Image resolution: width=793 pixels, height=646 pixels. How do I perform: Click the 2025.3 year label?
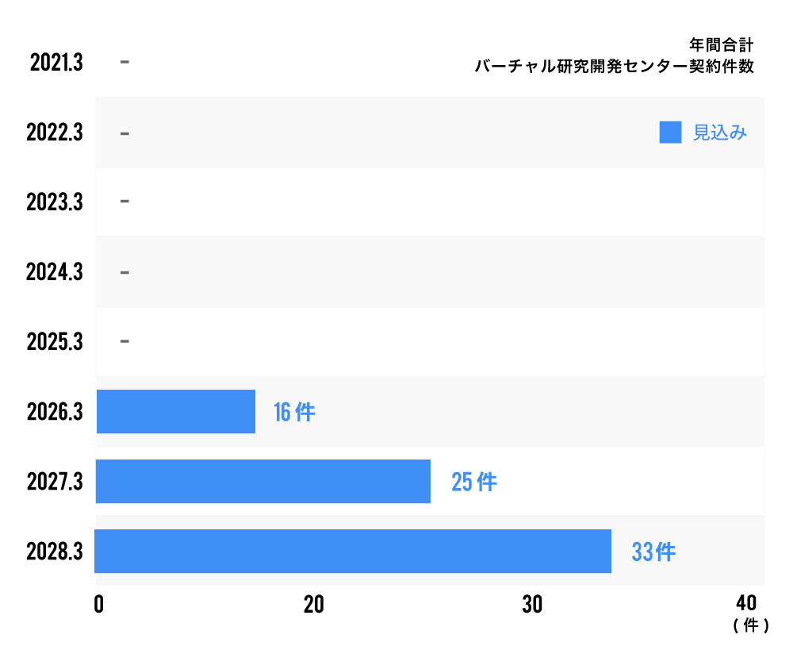[x=55, y=342]
